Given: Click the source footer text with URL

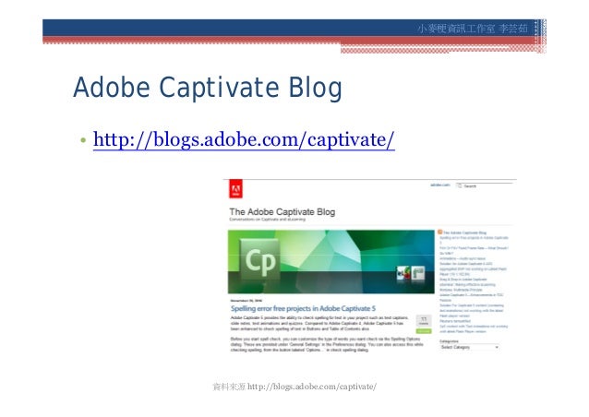Looking at the screenshot, I should coord(294,387).
